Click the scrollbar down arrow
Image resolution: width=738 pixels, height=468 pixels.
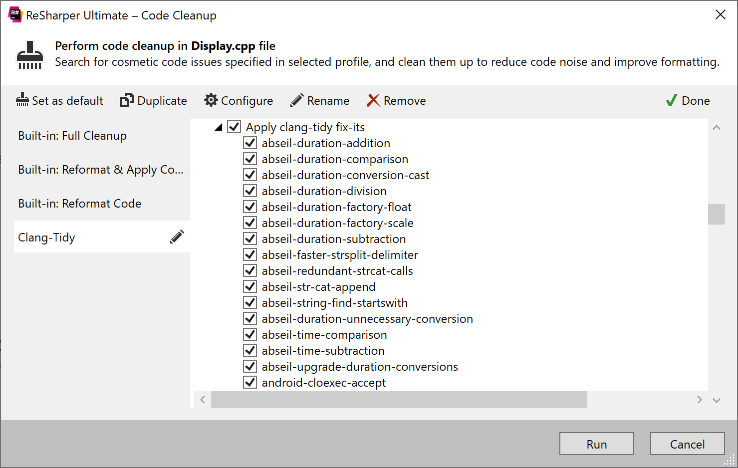click(x=717, y=400)
